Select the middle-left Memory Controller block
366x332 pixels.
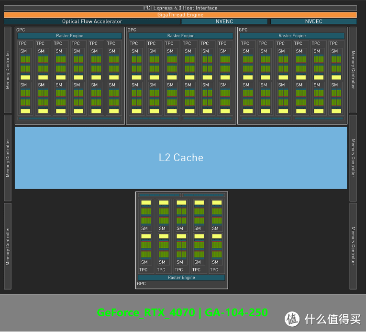click(x=8, y=158)
